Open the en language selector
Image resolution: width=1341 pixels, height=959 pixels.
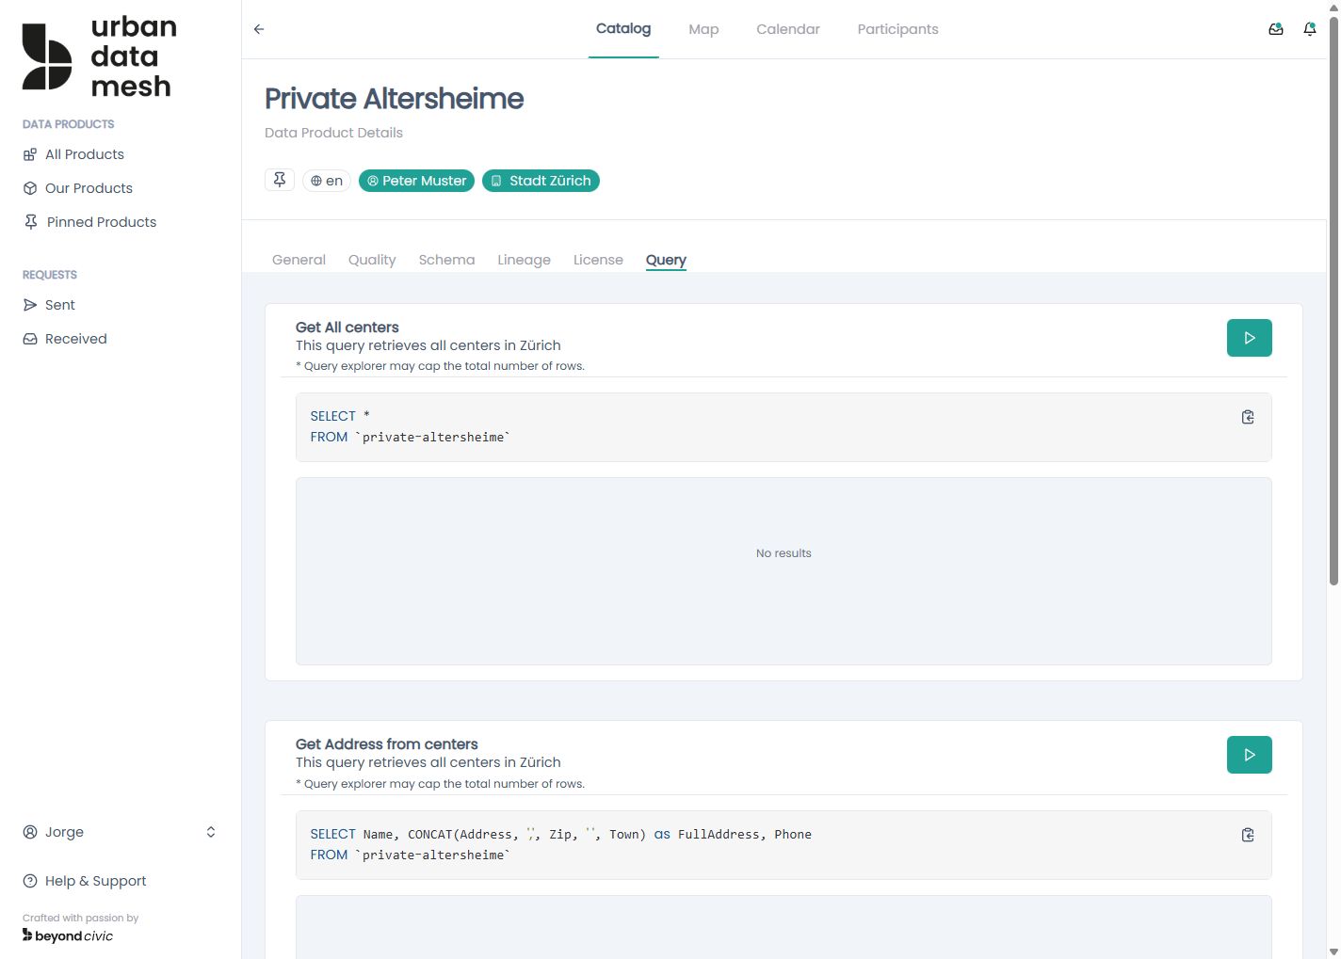[x=327, y=181]
